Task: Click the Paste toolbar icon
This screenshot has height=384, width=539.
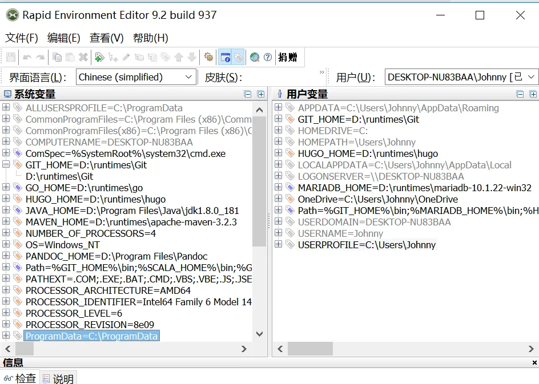Action: pos(70,57)
